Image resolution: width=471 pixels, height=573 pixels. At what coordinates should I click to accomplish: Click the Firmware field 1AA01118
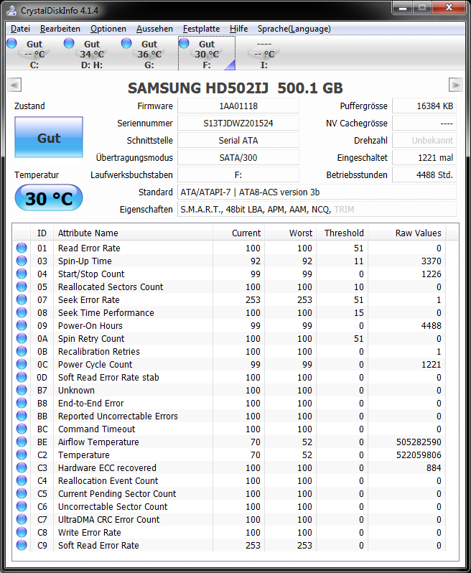point(238,106)
